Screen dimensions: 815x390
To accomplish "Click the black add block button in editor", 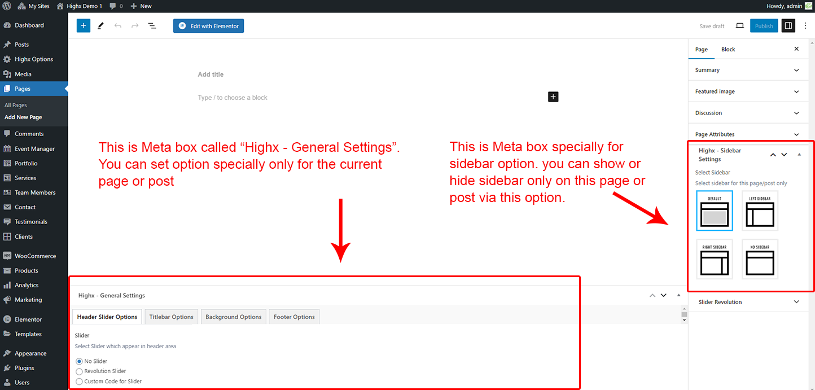I will [553, 97].
